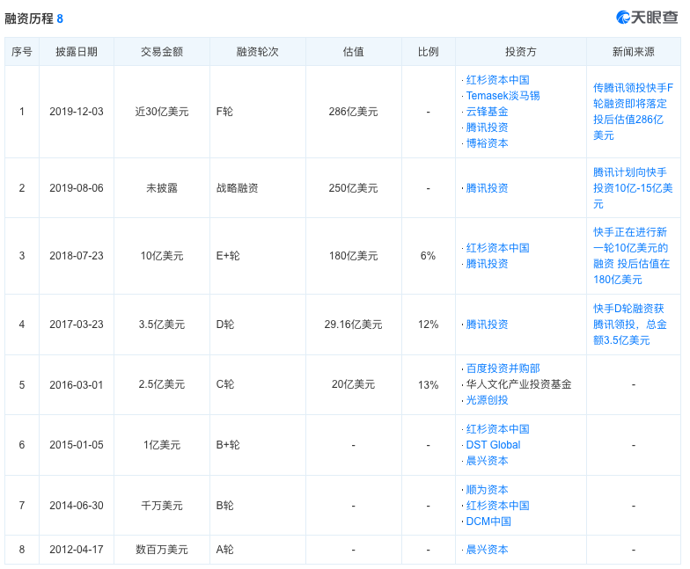Select date cell 2015-01-05
Screen dimensions: 690x569
77,445
